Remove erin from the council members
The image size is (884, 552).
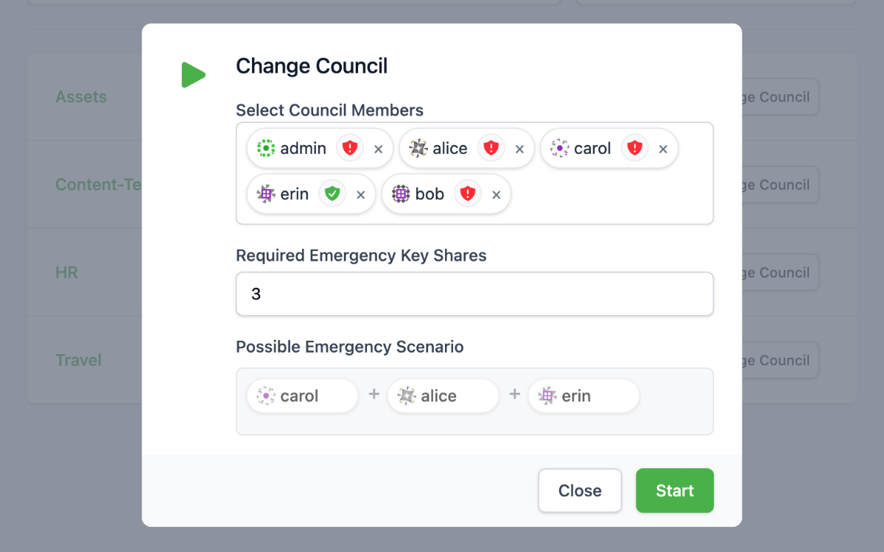tap(361, 194)
